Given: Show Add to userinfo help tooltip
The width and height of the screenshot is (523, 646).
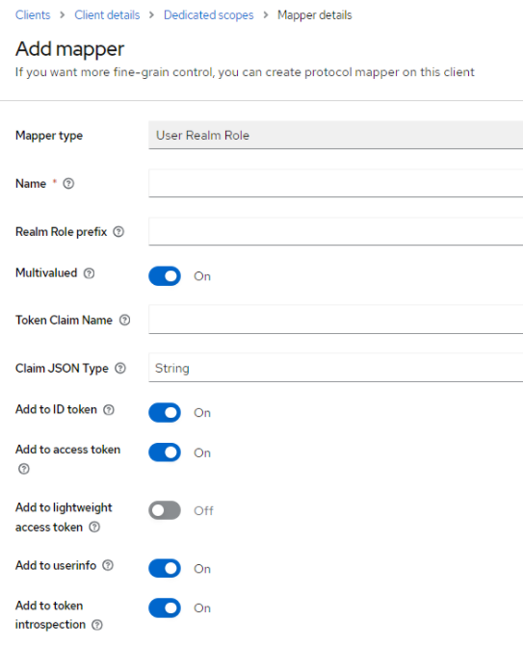Looking at the screenshot, I should pos(108,565).
